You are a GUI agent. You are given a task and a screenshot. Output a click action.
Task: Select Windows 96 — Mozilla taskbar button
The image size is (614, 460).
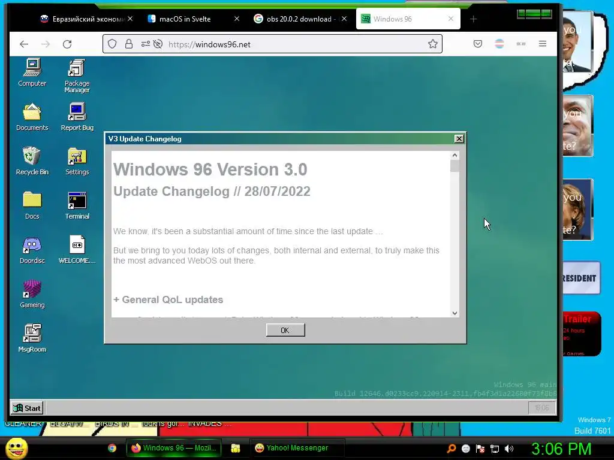point(174,448)
